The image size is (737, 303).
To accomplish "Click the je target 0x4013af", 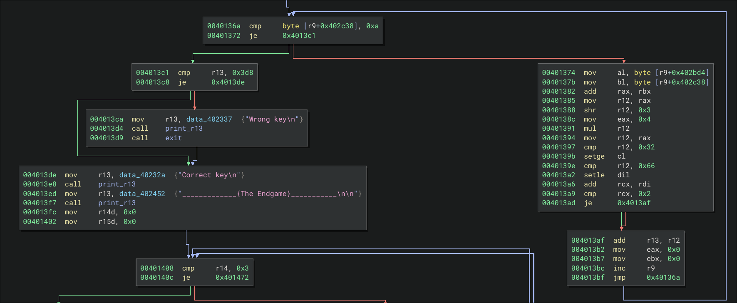I will tap(634, 203).
